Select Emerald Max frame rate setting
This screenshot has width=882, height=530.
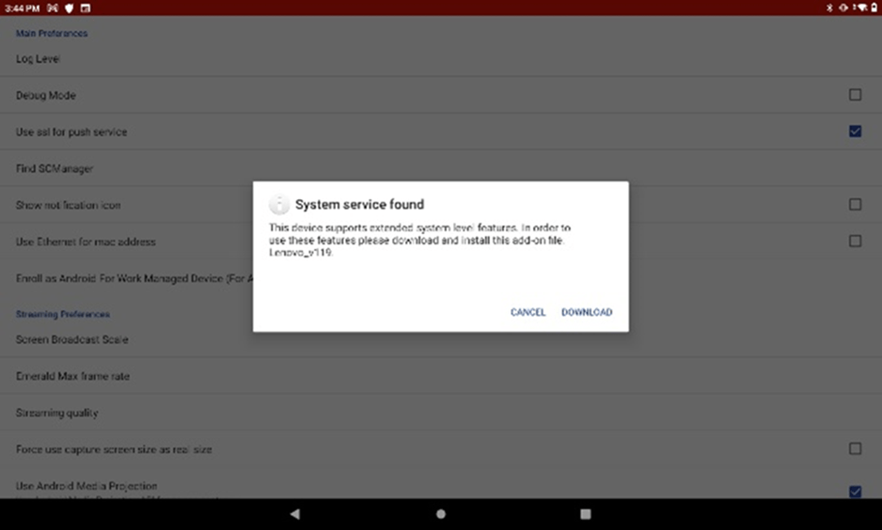tap(73, 376)
